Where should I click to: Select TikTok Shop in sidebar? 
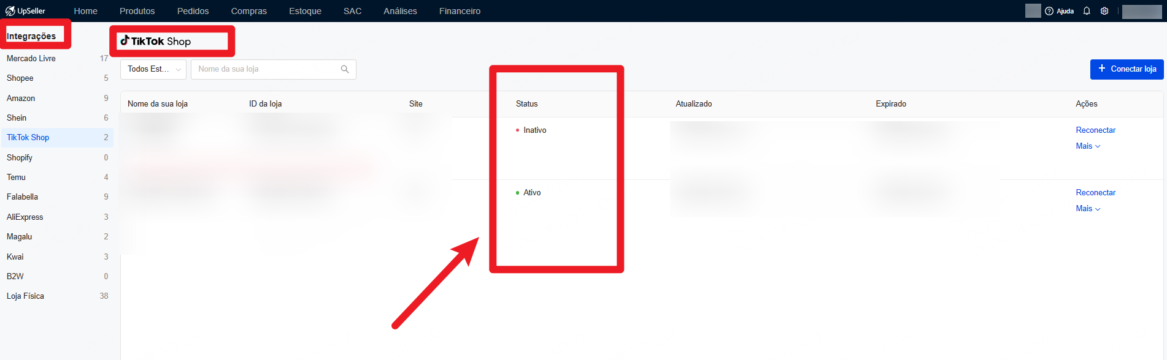[x=56, y=137]
